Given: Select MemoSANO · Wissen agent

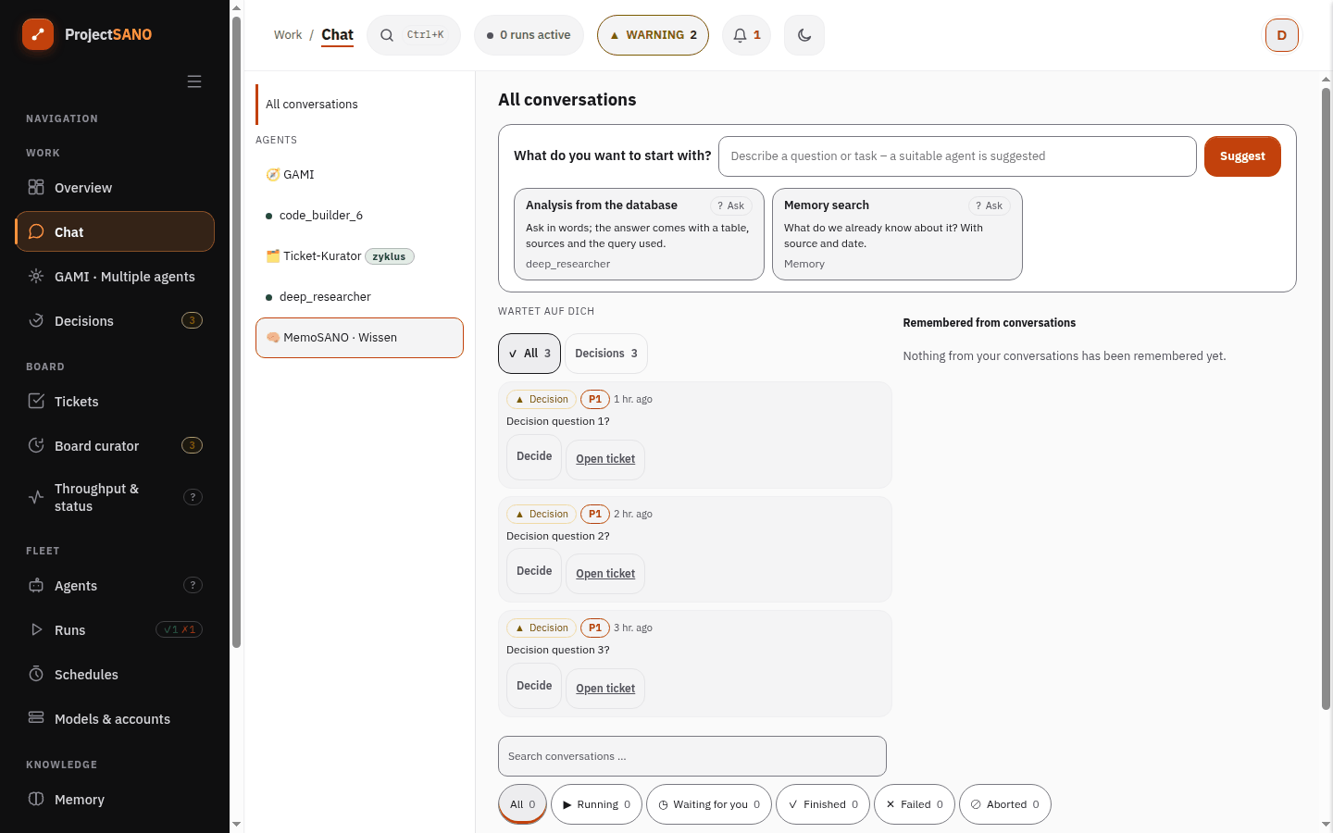Looking at the screenshot, I should pos(359,338).
